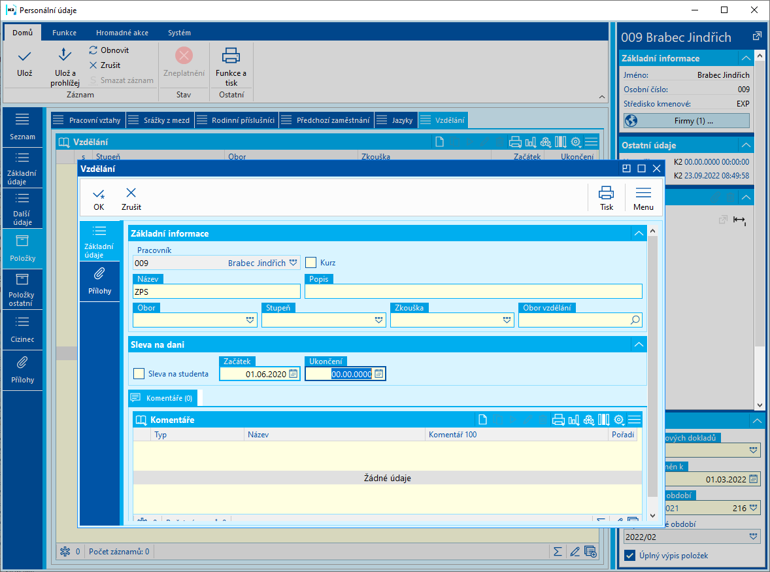770x572 pixels.
Task: Collapse the ribbon with the chevron
Action: 602,97
